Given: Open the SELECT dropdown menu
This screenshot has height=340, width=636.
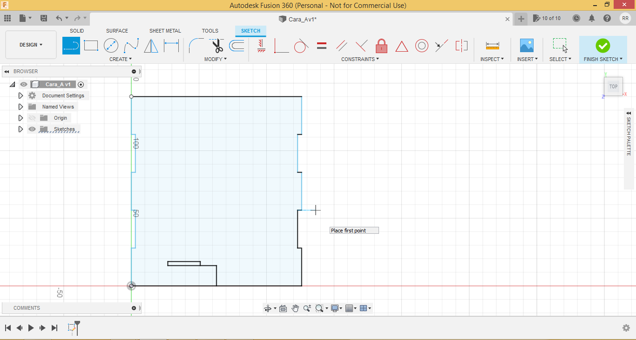Looking at the screenshot, I should (x=561, y=59).
